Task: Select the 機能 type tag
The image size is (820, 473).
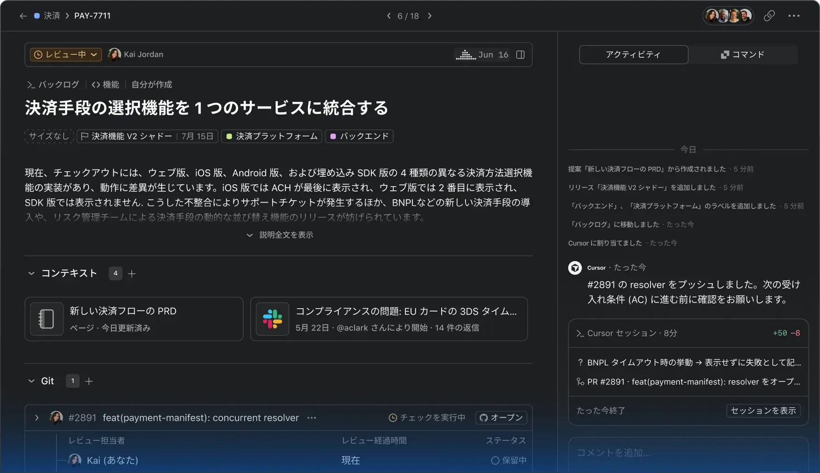Action: coord(105,85)
